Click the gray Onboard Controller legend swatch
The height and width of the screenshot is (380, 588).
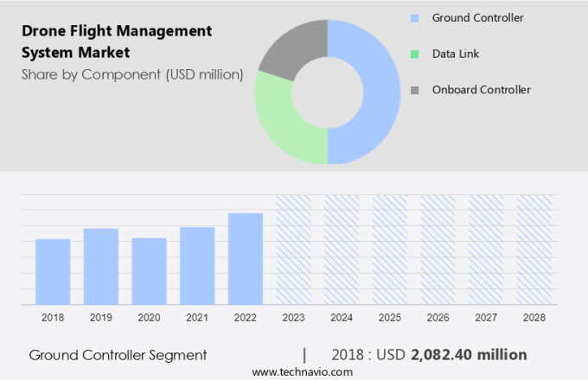(415, 90)
